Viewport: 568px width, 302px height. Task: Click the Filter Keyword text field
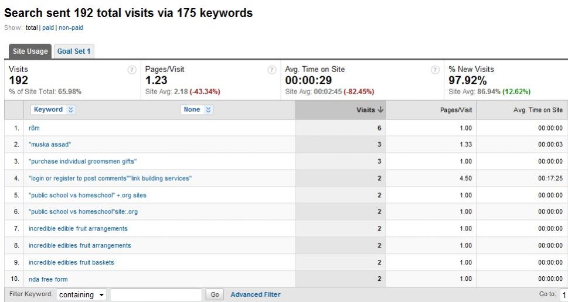tap(155, 295)
